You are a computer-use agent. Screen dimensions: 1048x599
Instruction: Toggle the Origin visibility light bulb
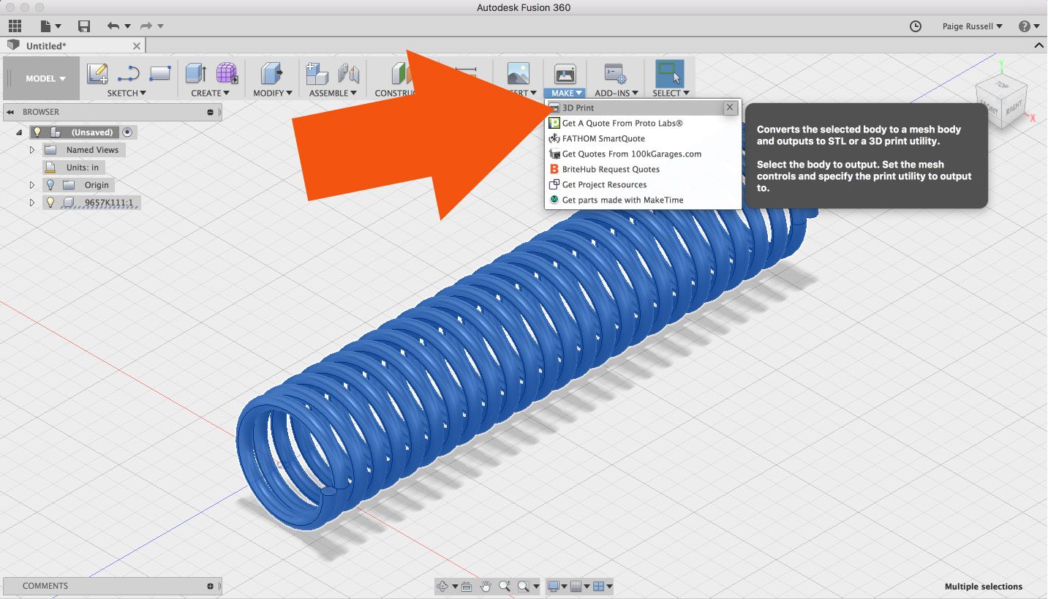coord(50,185)
